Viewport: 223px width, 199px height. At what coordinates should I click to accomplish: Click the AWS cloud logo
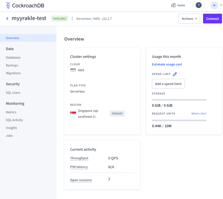73,70
